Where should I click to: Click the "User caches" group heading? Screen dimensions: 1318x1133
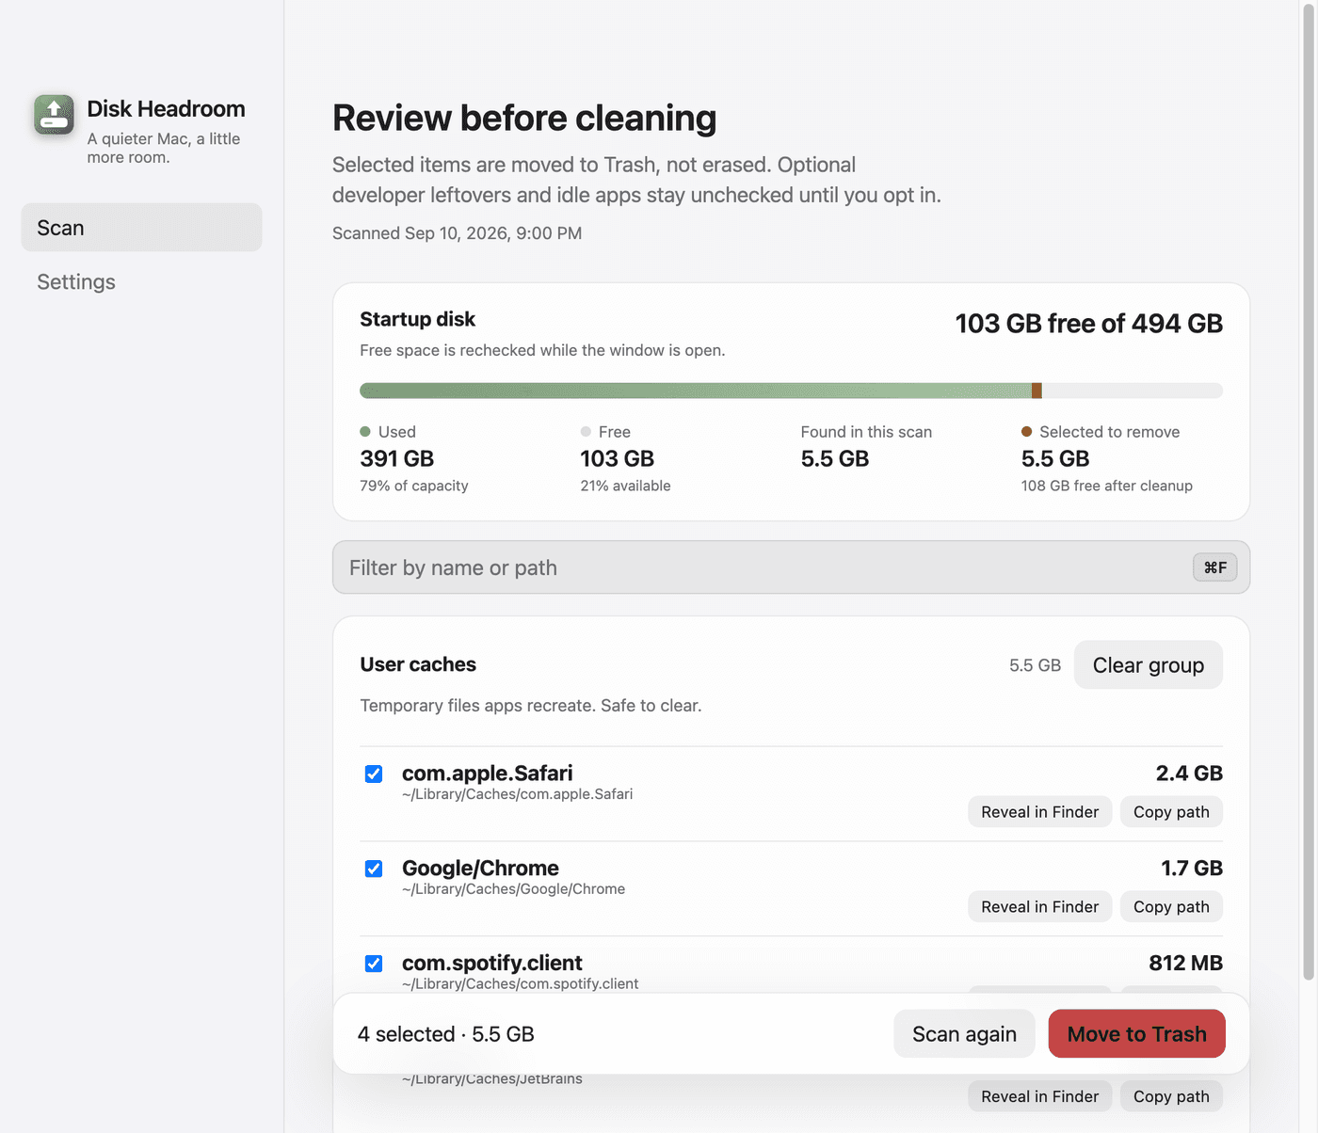click(x=418, y=664)
